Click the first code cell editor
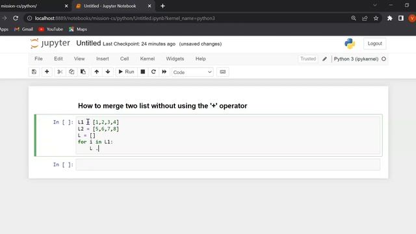 (x=228, y=135)
